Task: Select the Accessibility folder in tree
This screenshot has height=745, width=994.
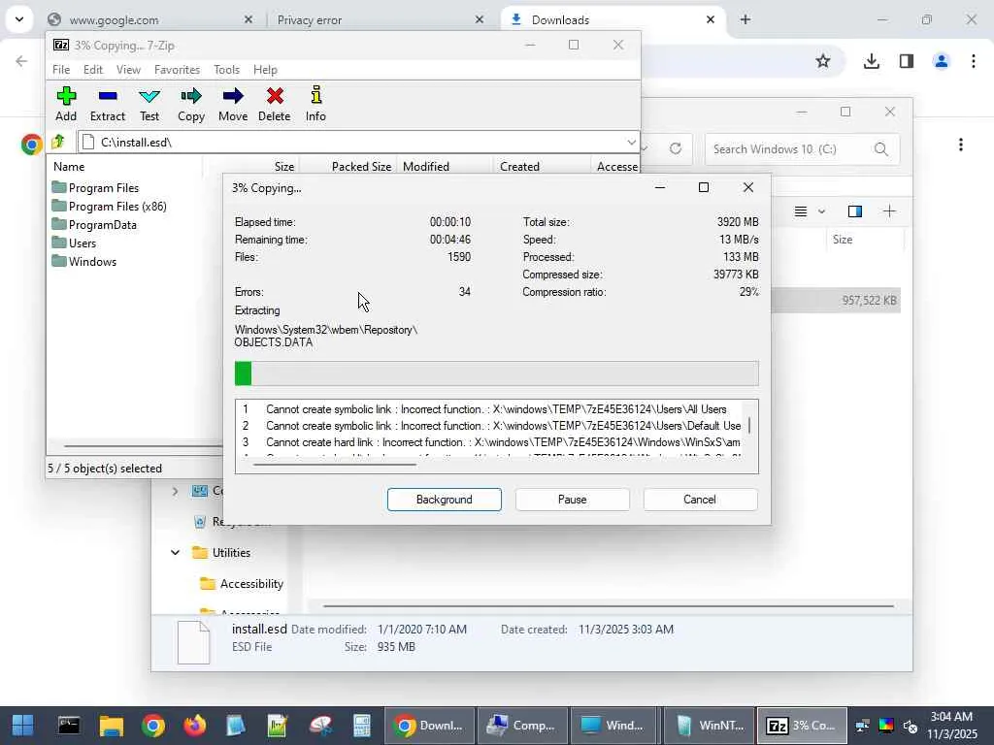Action: pyautogui.click(x=242, y=583)
